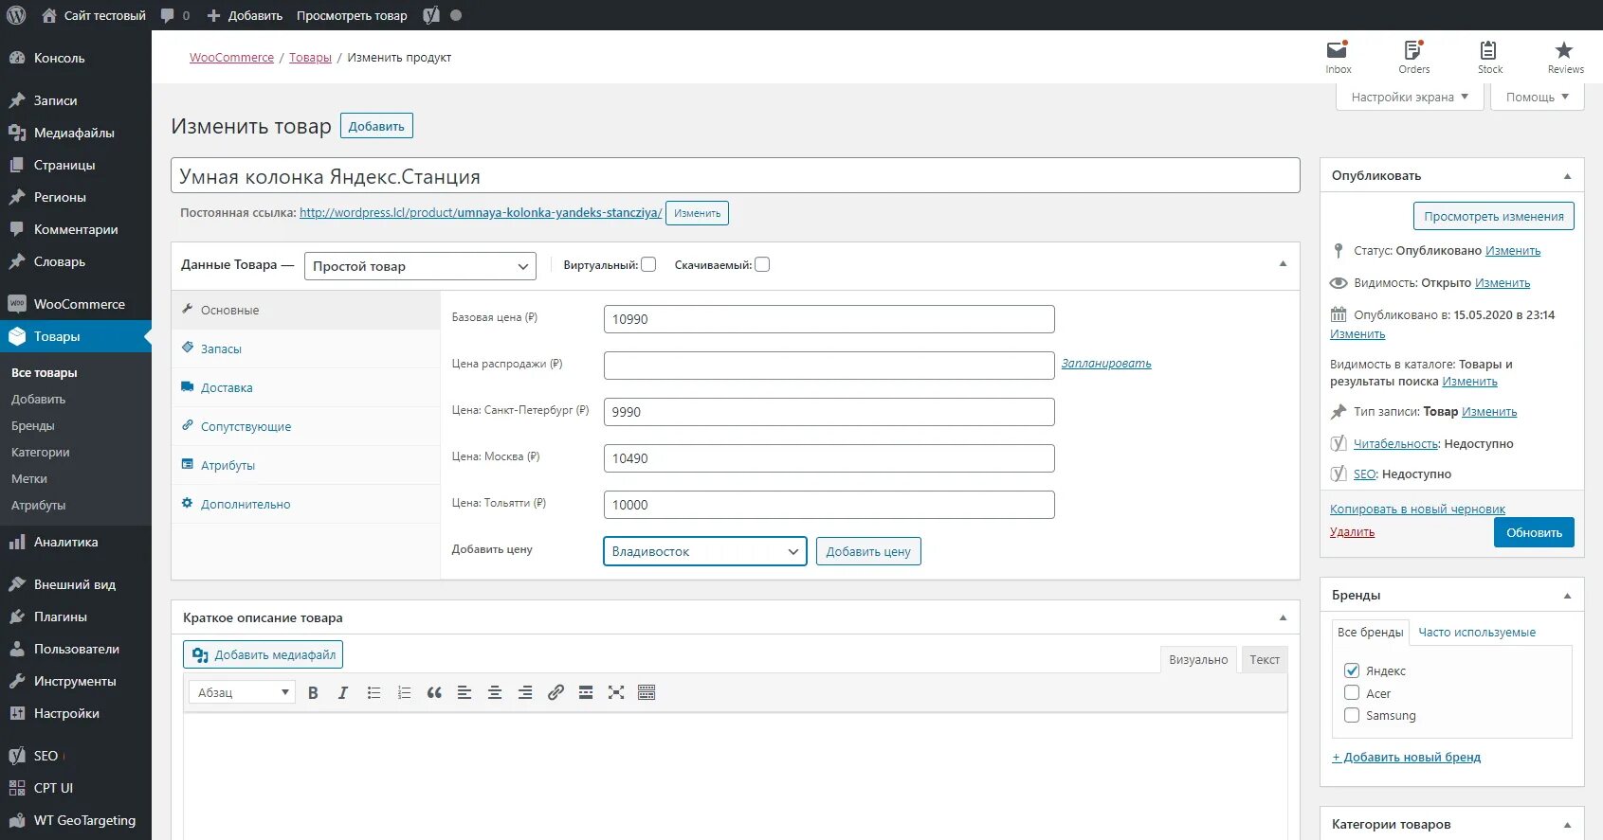Open Бренды submenu under Товары
Viewport: 1603px width, 840px height.
point(33,426)
